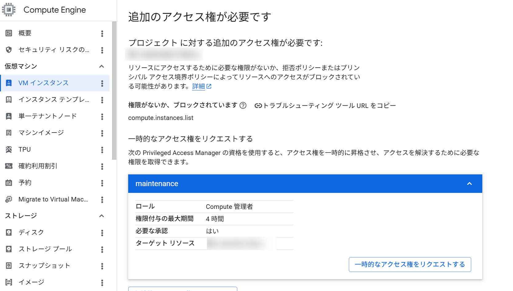Click the スナップショット camera icon
The height and width of the screenshot is (291, 513).
(x=8, y=265)
